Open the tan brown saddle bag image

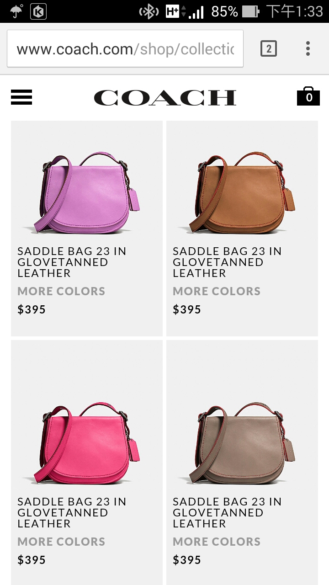242,193
